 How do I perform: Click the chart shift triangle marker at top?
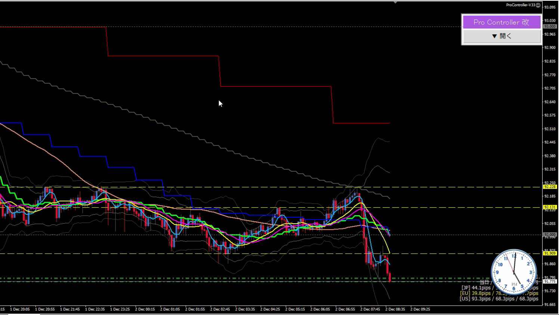(395, 2)
